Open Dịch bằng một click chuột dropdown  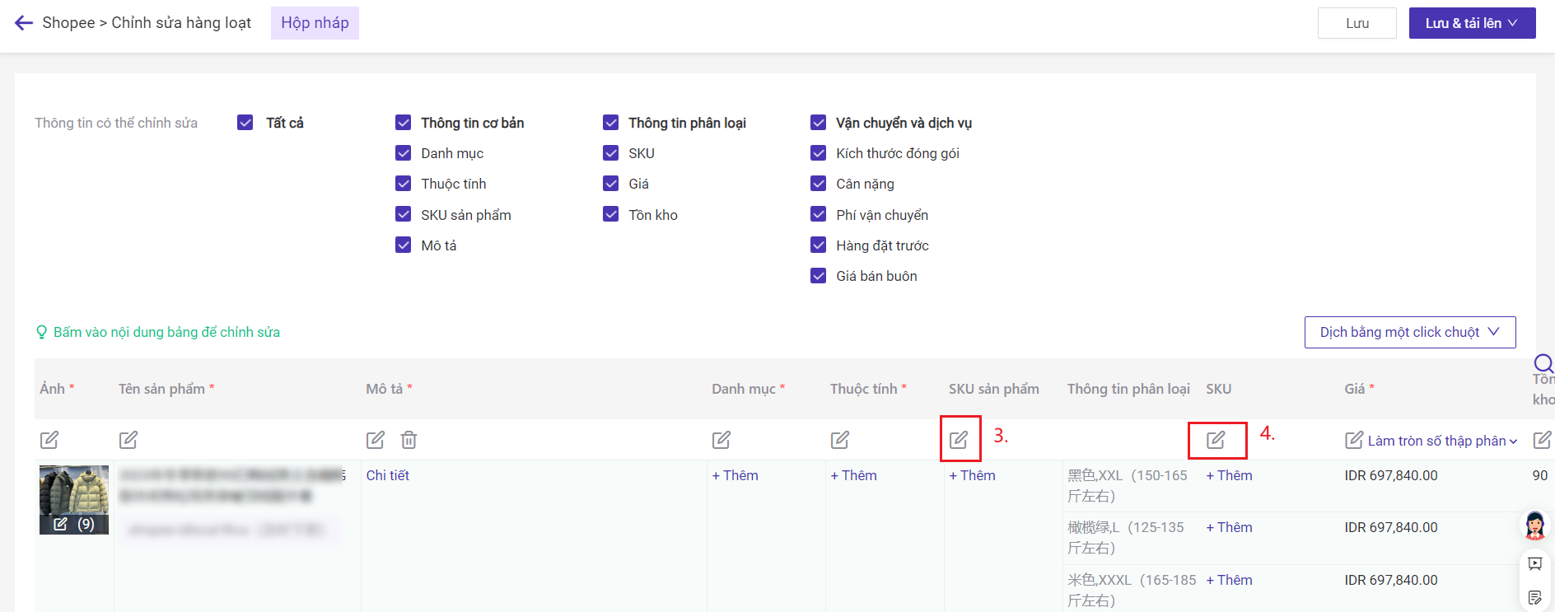(1409, 332)
